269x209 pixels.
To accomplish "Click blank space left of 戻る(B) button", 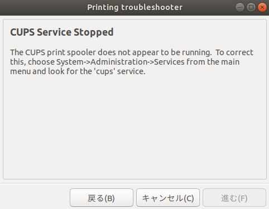I will coord(35,198).
